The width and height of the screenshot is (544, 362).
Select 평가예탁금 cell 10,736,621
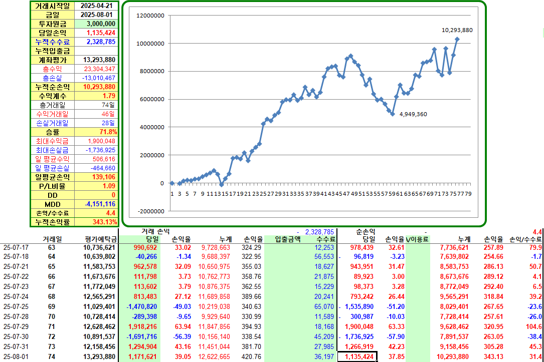click(x=99, y=247)
